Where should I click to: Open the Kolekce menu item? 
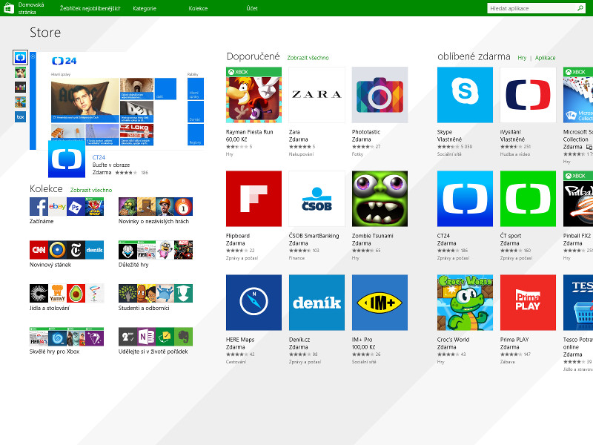pyautogui.click(x=198, y=8)
